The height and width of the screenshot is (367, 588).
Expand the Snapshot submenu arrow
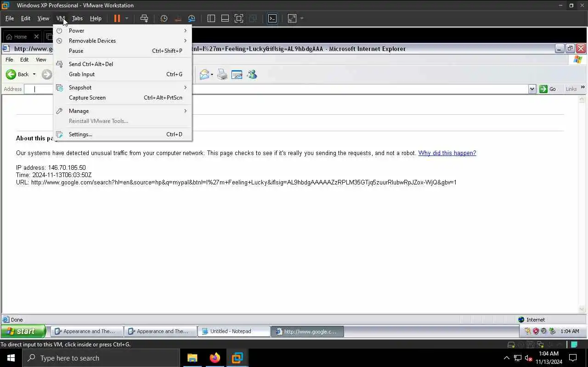point(186,88)
